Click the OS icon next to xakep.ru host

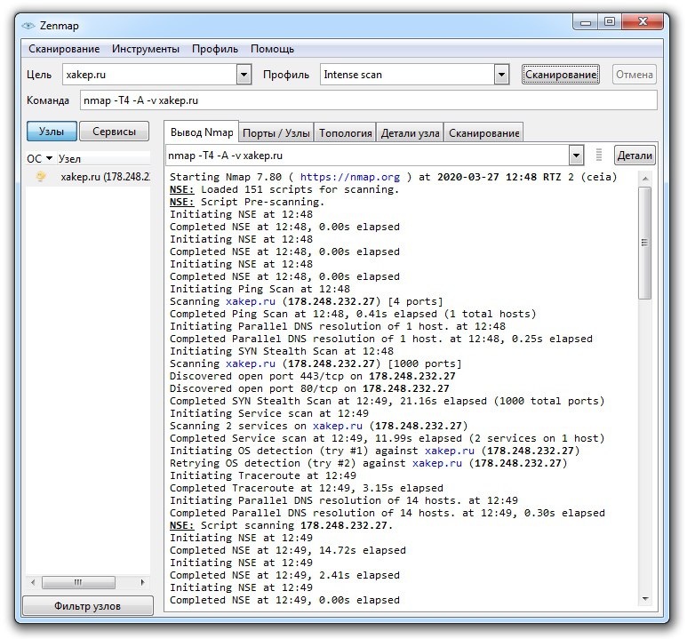click(40, 177)
